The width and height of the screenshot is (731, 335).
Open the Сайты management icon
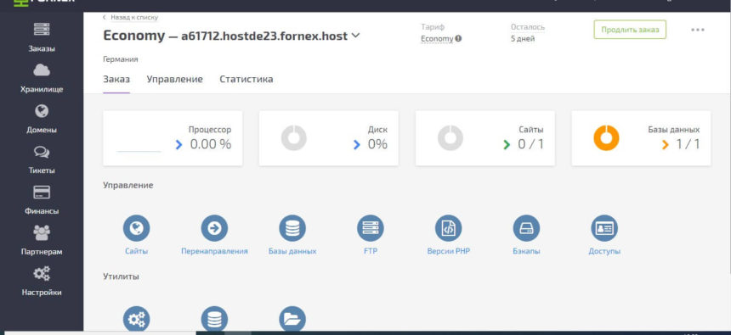136,228
